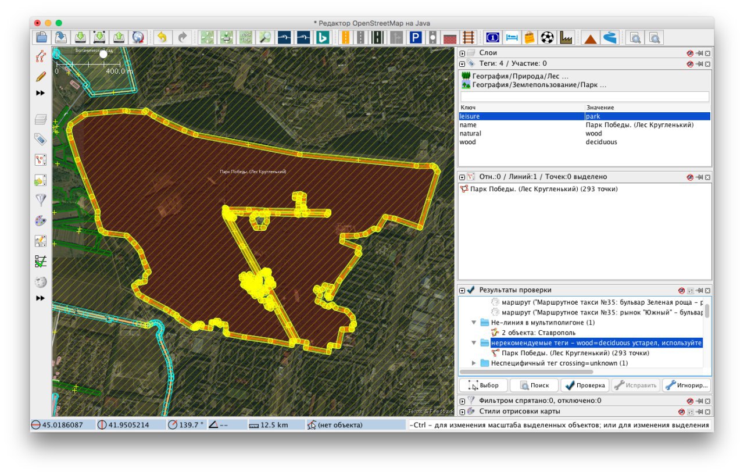The height and width of the screenshot is (475, 744).
Task: Activate the Select mode tool
Action: point(40,57)
